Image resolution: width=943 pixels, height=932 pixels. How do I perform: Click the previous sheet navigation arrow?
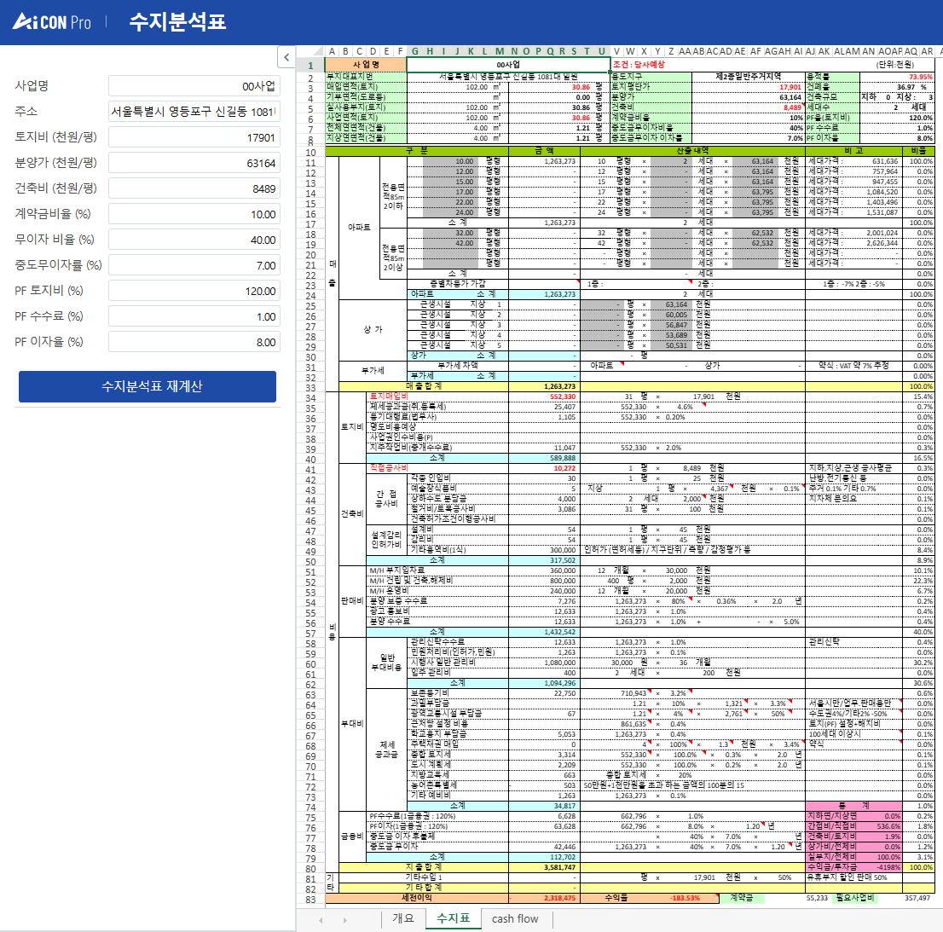click(322, 919)
